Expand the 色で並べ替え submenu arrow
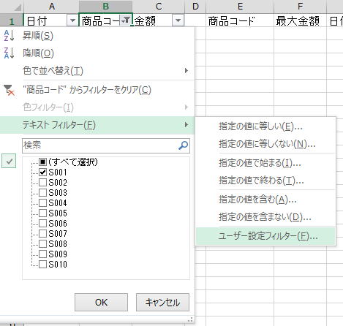The height and width of the screenshot is (326, 343). tap(186, 71)
